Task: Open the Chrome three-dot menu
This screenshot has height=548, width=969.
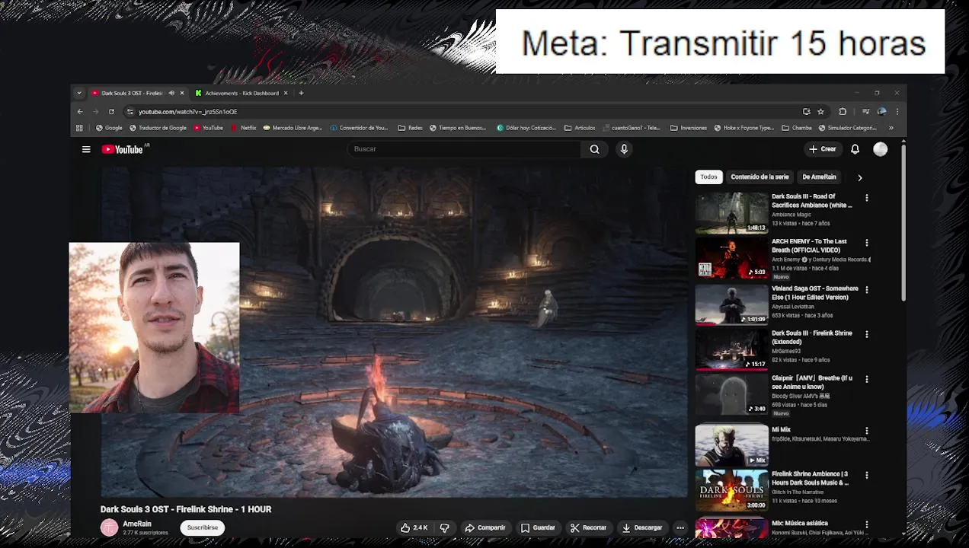Action: click(x=897, y=111)
